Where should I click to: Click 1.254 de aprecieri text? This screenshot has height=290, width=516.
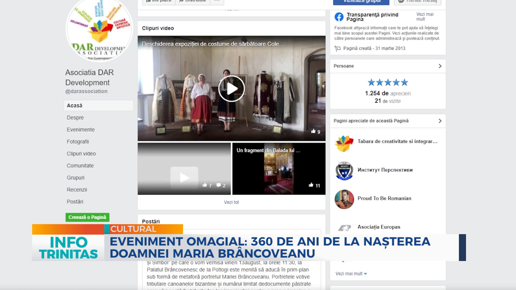388,93
